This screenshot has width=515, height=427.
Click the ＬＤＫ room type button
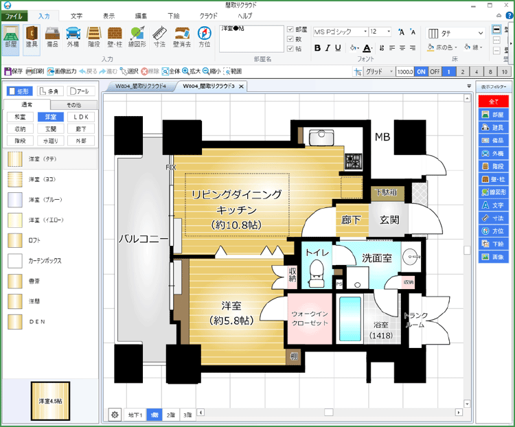[82, 117]
